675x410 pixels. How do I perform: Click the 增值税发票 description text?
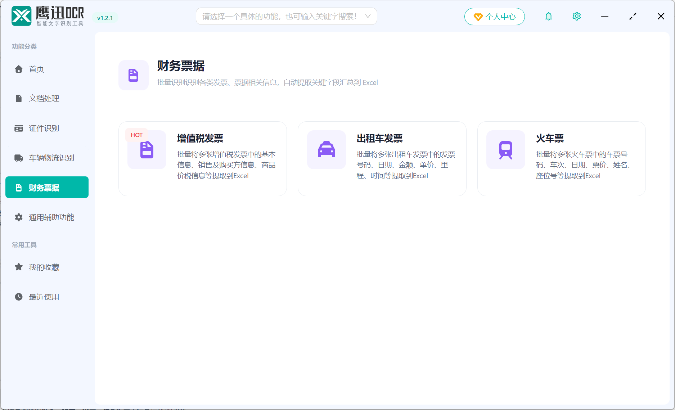click(226, 165)
